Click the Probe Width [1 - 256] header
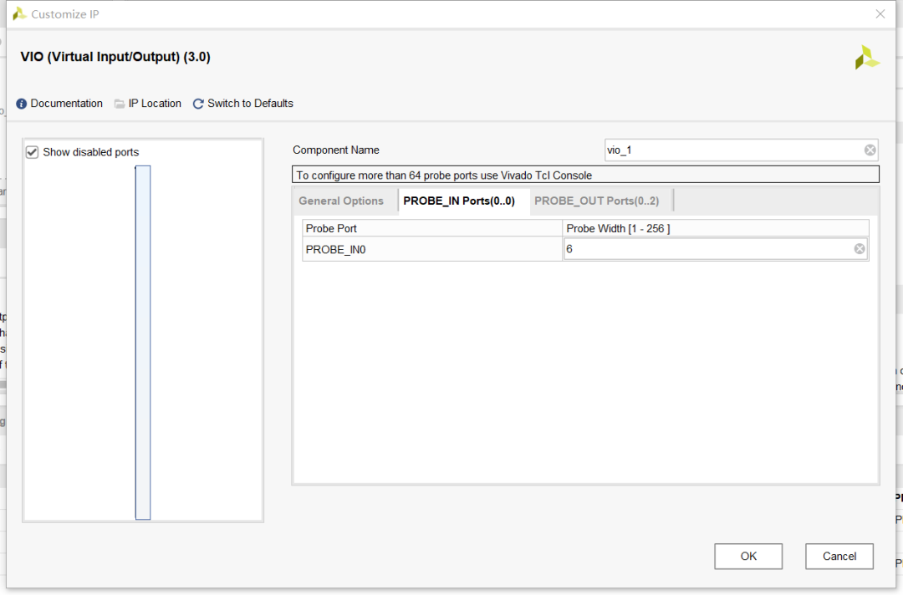Viewport: 903px width, 595px height. coord(715,228)
